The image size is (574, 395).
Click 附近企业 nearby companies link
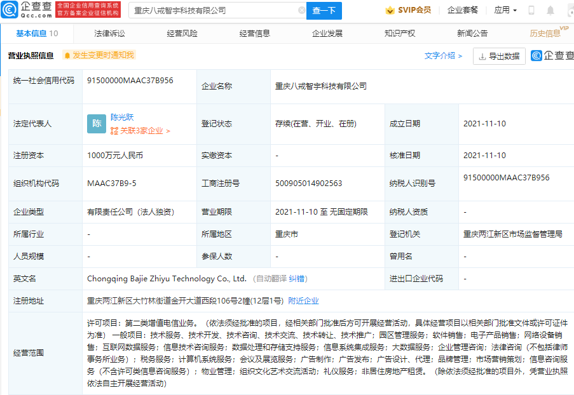(x=303, y=300)
